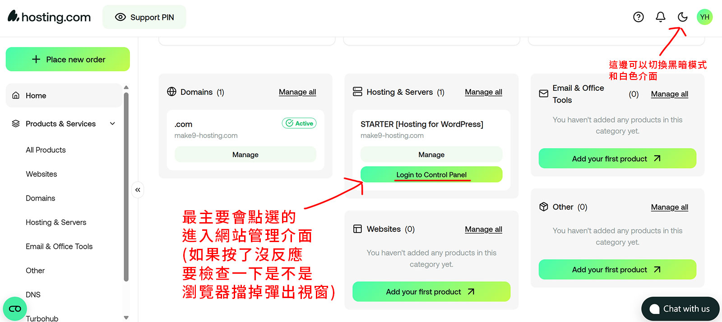Viewport: 722px width, 322px height.
Task: Click the Active status badge
Action: (299, 123)
